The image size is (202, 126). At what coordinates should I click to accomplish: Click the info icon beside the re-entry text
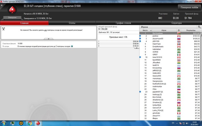(72, 46)
